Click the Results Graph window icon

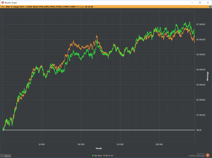pyautogui.click(x=2, y=2)
